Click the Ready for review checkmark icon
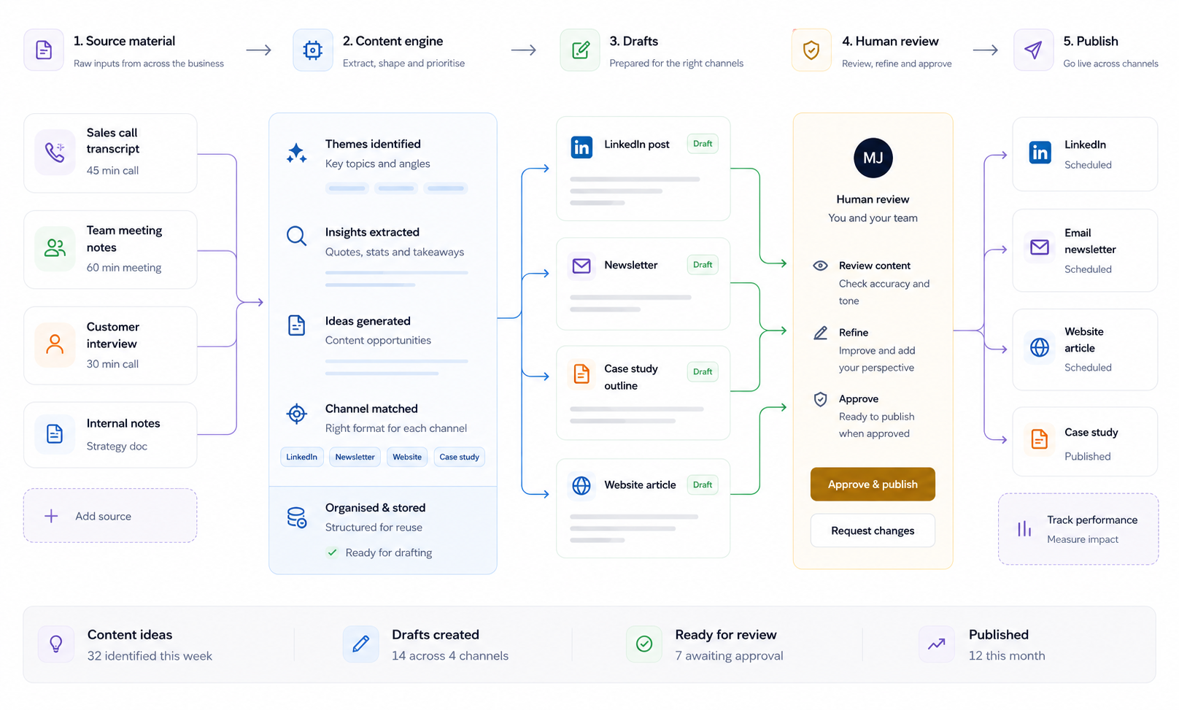Image resolution: width=1179 pixels, height=710 pixels. (x=644, y=644)
